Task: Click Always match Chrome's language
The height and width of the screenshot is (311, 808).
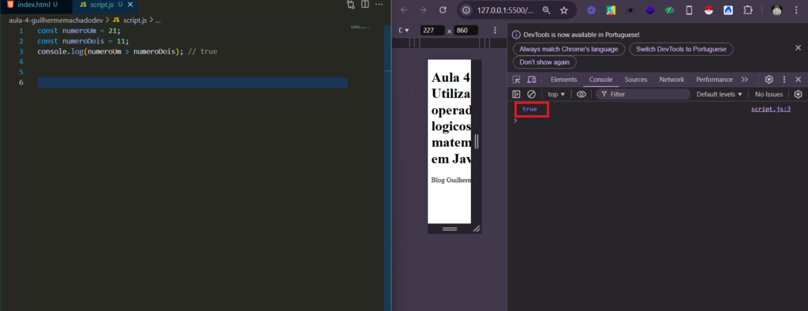Action: pyautogui.click(x=569, y=49)
